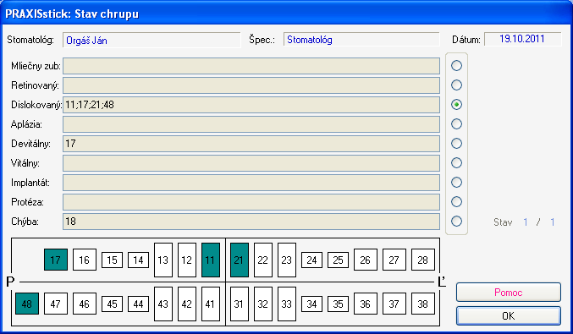Confirm with the OK button
The height and width of the screenshot is (334, 573).
click(509, 315)
